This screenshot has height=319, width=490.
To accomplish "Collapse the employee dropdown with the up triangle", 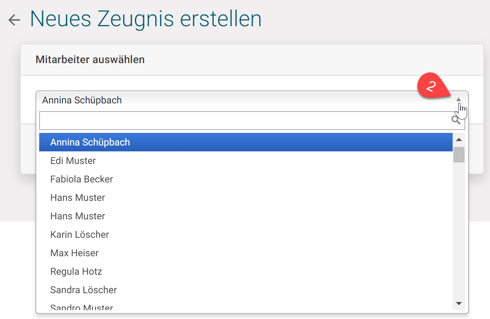I will [459, 99].
